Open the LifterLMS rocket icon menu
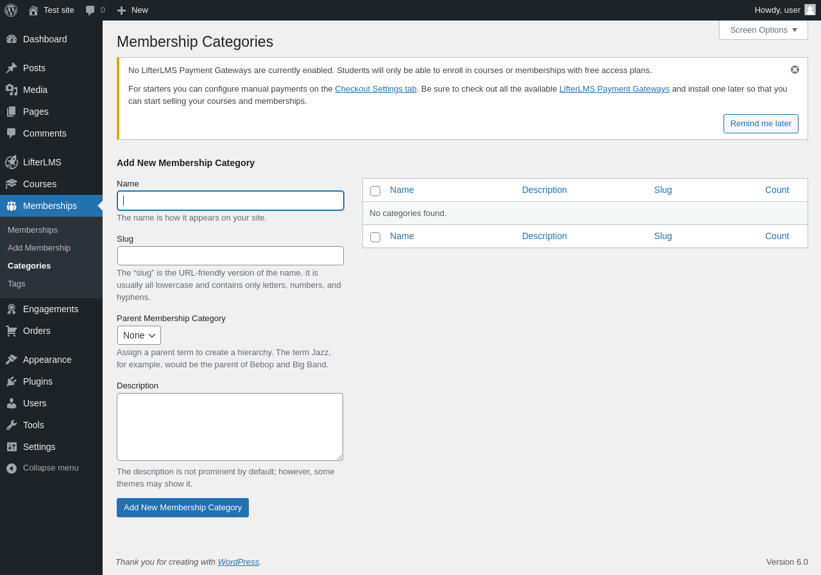The width and height of the screenshot is (821, 575). point(12,162)
